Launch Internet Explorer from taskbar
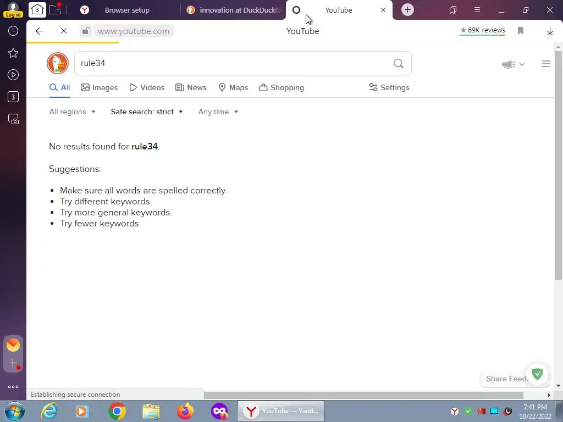This screenshot has height=422, width=563. coord(49,411)
